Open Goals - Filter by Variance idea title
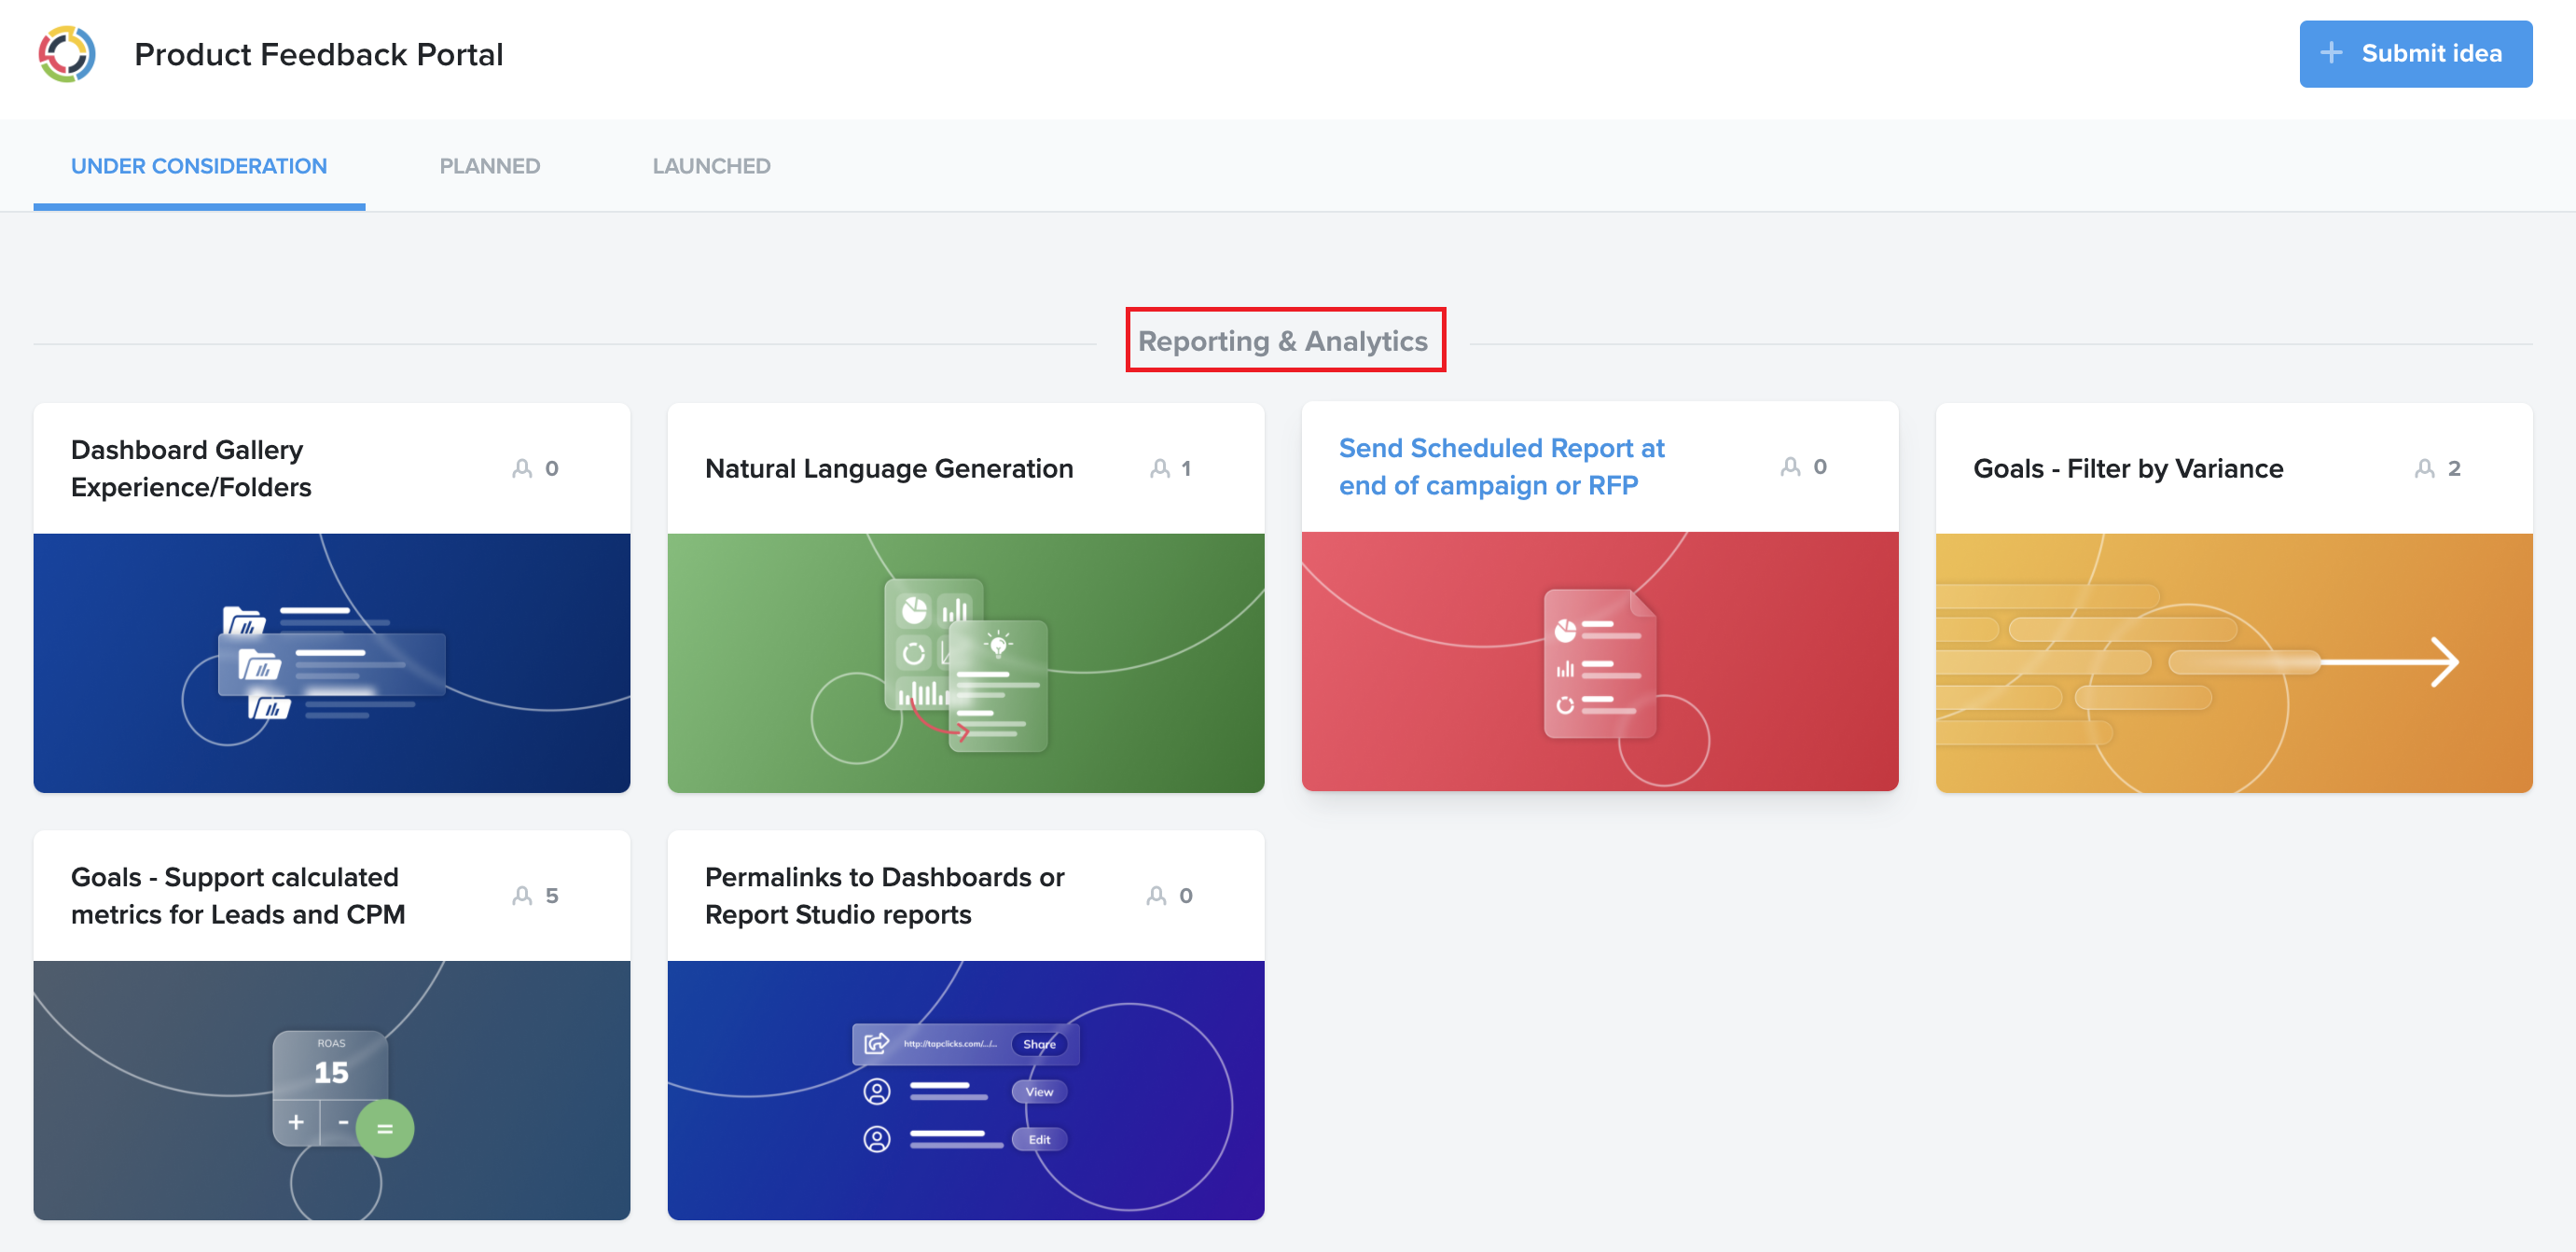The width and height of the screenshot is (2576, 1252). point(2128,468)
